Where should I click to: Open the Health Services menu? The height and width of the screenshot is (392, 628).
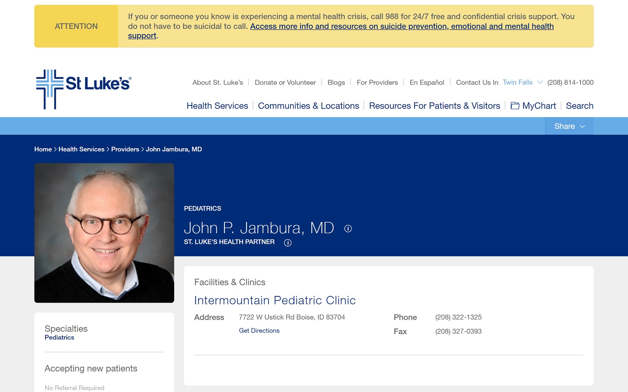[217, 106]
